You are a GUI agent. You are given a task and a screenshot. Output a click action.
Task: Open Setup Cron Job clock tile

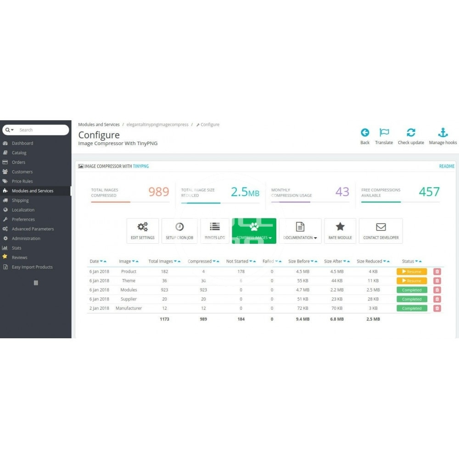click(179, 230)
